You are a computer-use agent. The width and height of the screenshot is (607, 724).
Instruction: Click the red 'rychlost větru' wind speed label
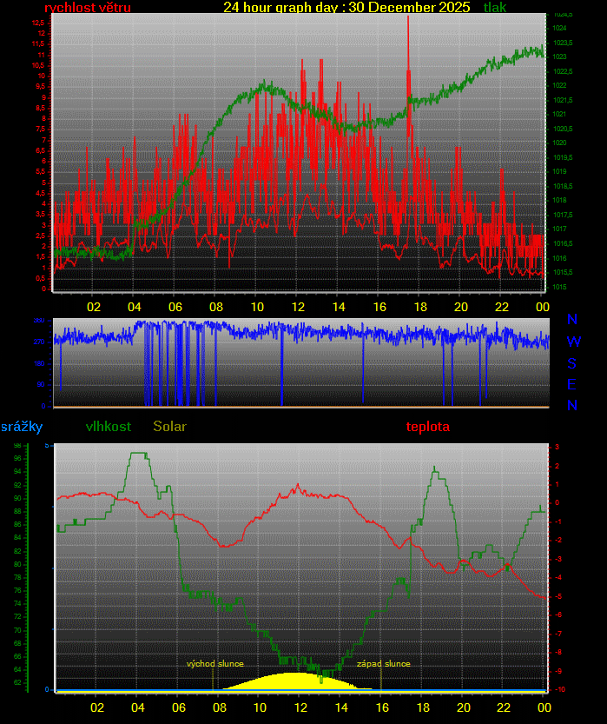click(88, 8)
